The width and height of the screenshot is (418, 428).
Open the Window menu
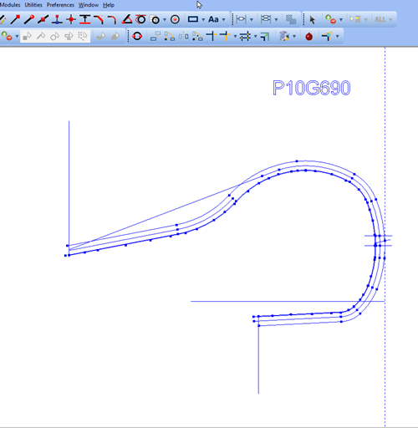[x=89, y=5]
